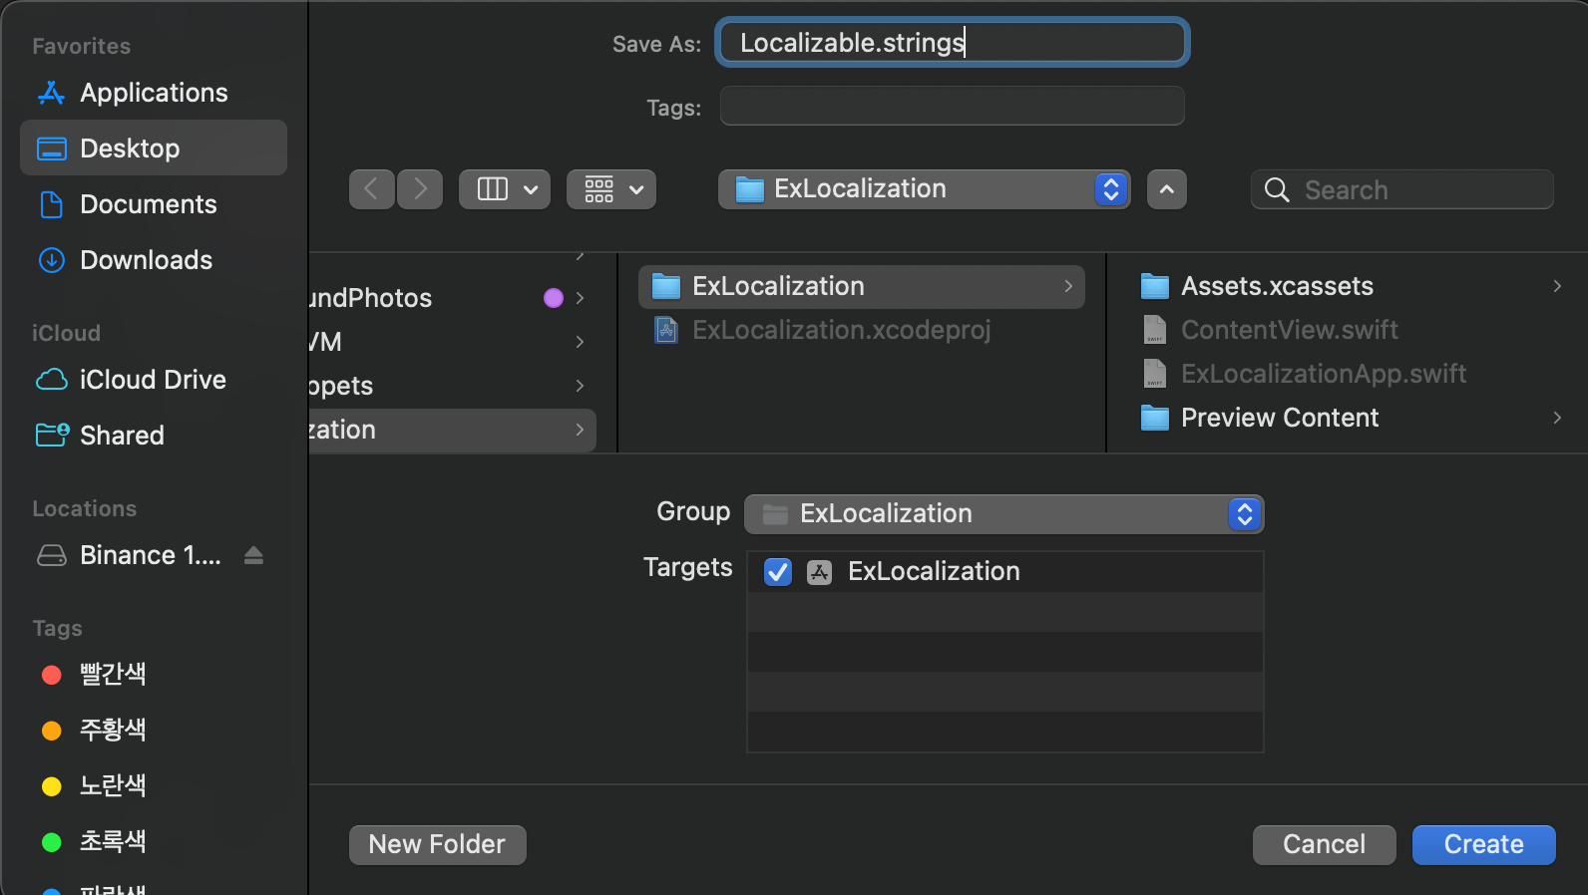
Task: Select Documents in the sidebar
Action: pyautogui.click(x=148, y=204)
